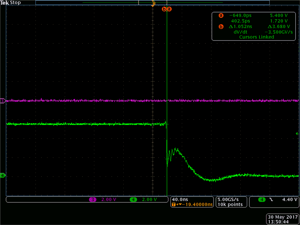
Task: Click channel 3 ground reference marker on left edge
Action: [x=3, y=101]
